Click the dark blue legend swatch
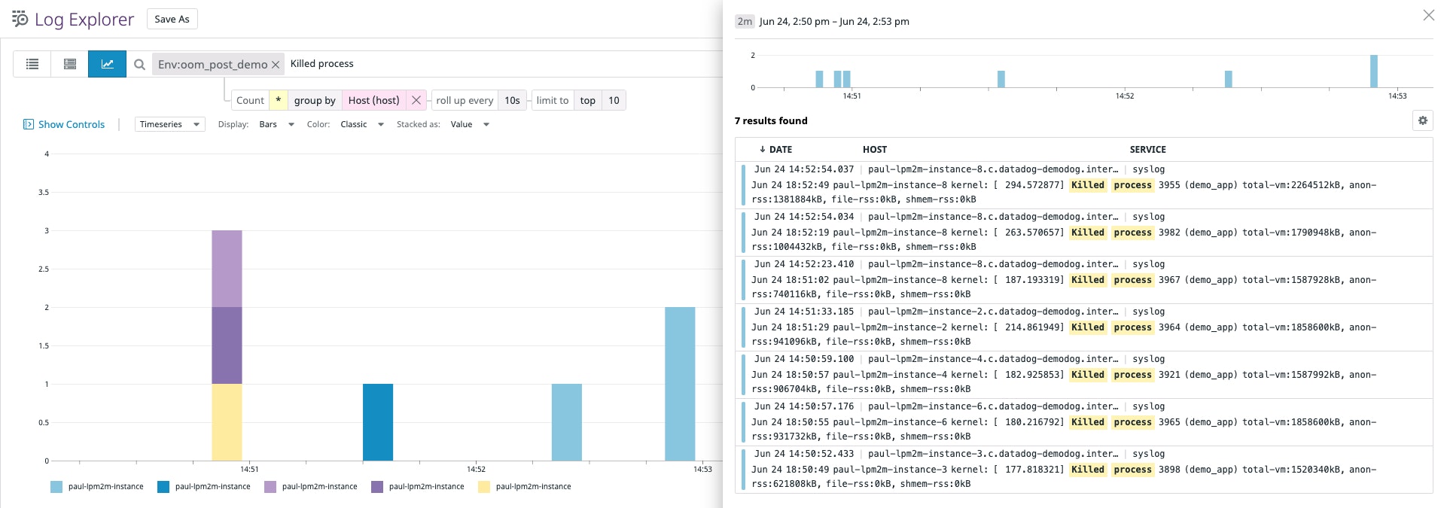The image size is (1444, 508). pyautogui.click(x=163, y=487)
